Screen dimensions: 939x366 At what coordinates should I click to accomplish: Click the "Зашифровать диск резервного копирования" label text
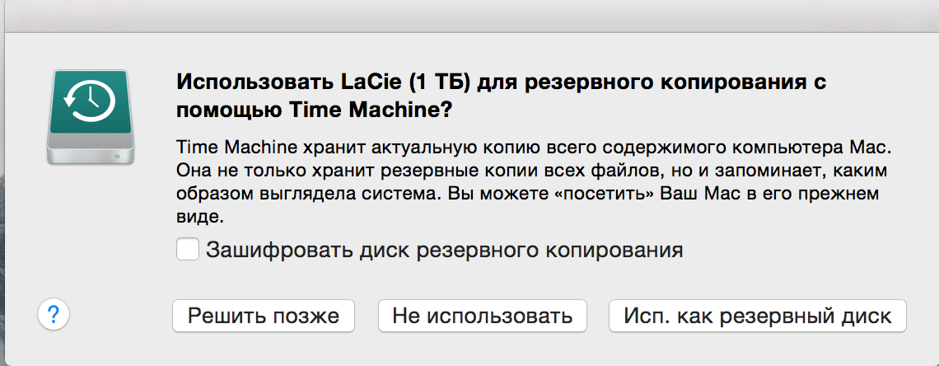(445, 250)
